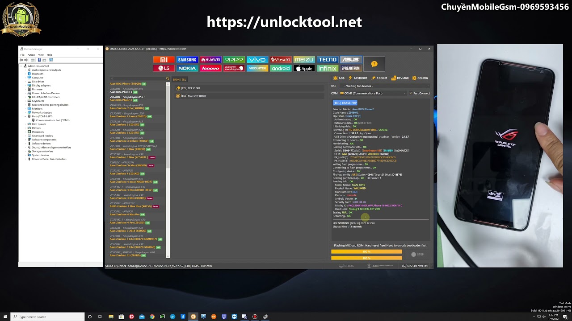Click the Device Manager forward arrow icon

pyautogui.click(x=26, y=60)
